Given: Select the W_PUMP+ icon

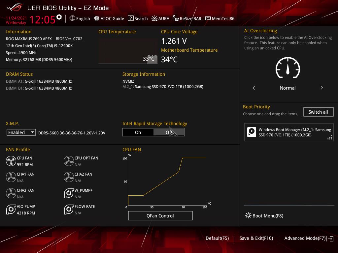Looking at the screenshot, I should coord(69,193).
